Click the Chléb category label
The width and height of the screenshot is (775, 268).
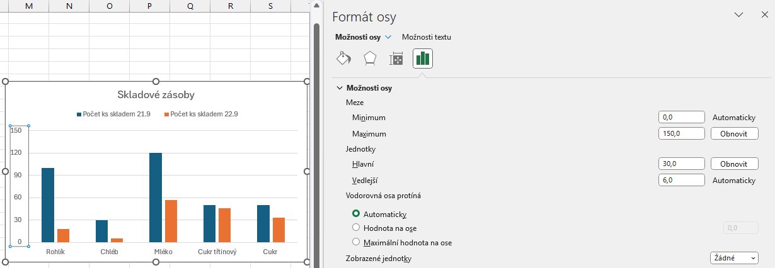(109, 252)
